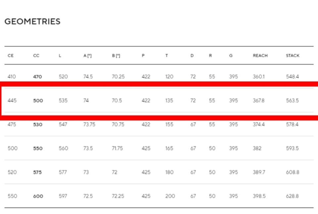Click the B [°] column header
Screen dimensions: 318x214
(x=116, y=56)
